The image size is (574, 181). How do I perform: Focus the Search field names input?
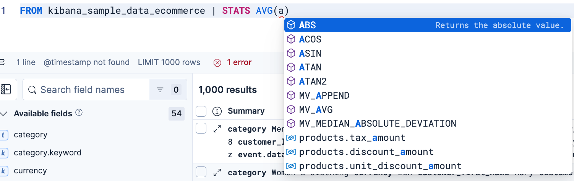coord(86,90)
